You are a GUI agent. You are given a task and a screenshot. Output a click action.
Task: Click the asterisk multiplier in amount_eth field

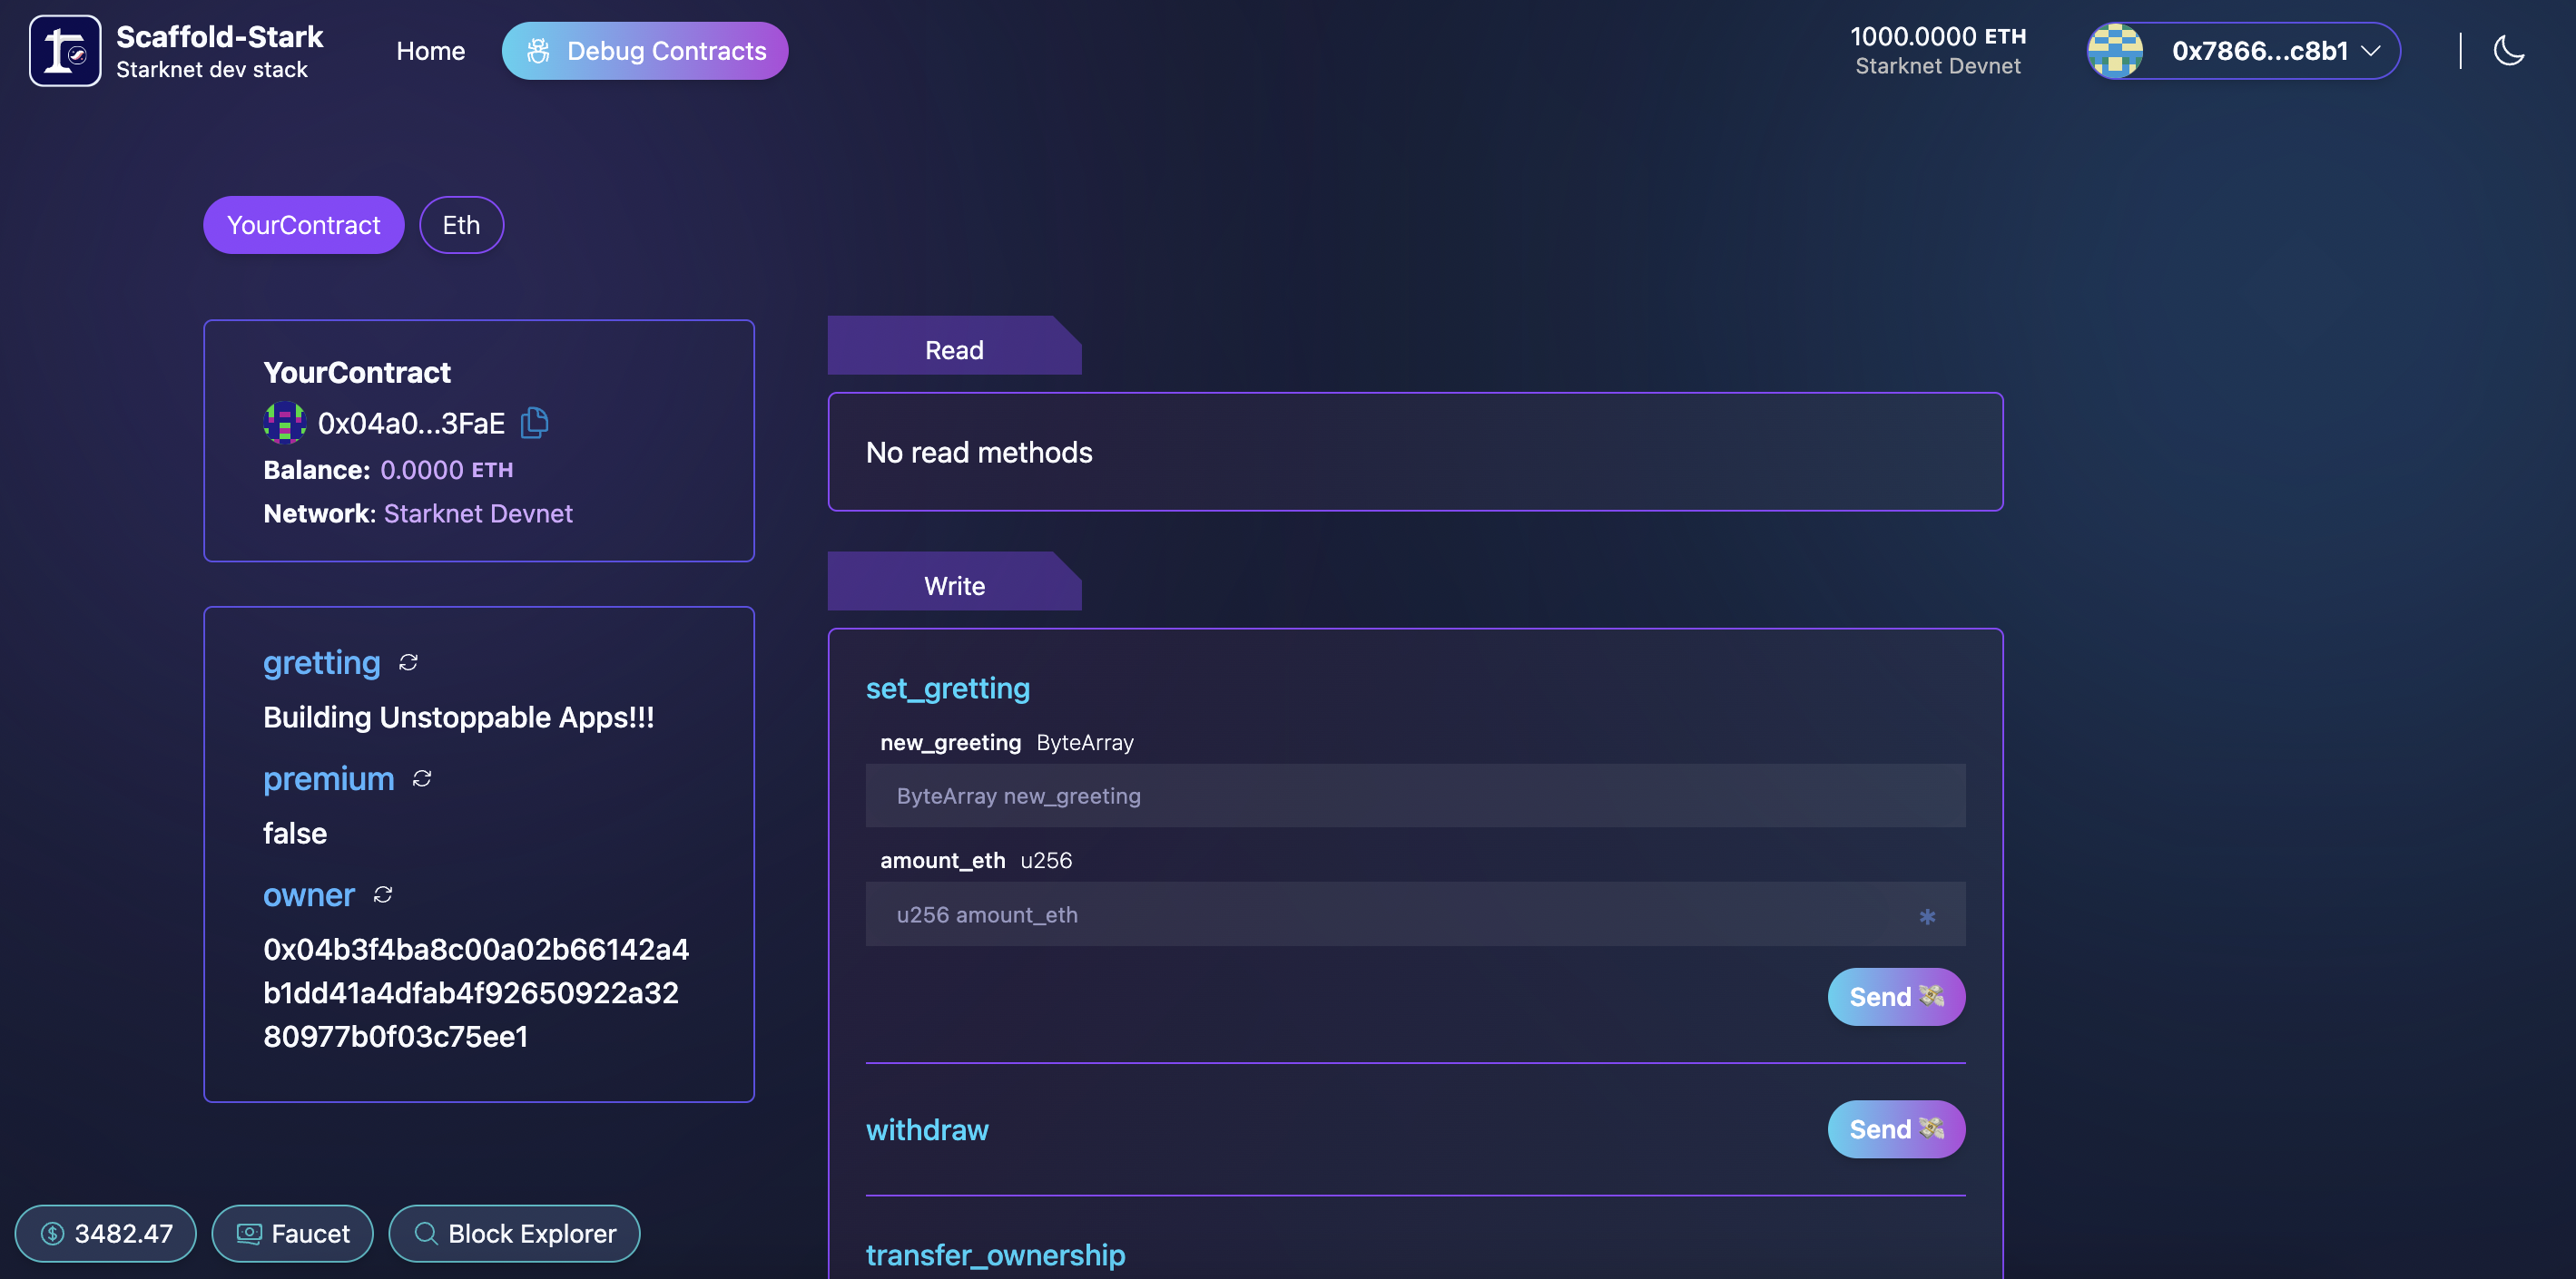point(1926,915)
